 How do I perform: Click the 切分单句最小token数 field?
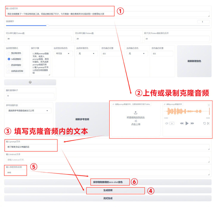click(x=108, y=39)
